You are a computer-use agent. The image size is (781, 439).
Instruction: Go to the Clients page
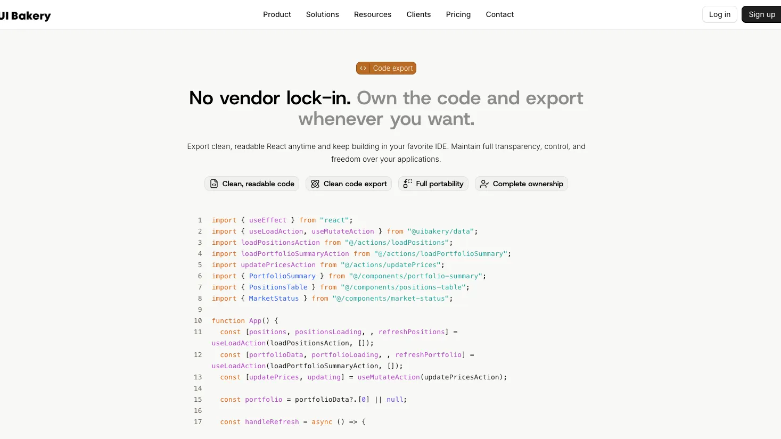(418, 14)
